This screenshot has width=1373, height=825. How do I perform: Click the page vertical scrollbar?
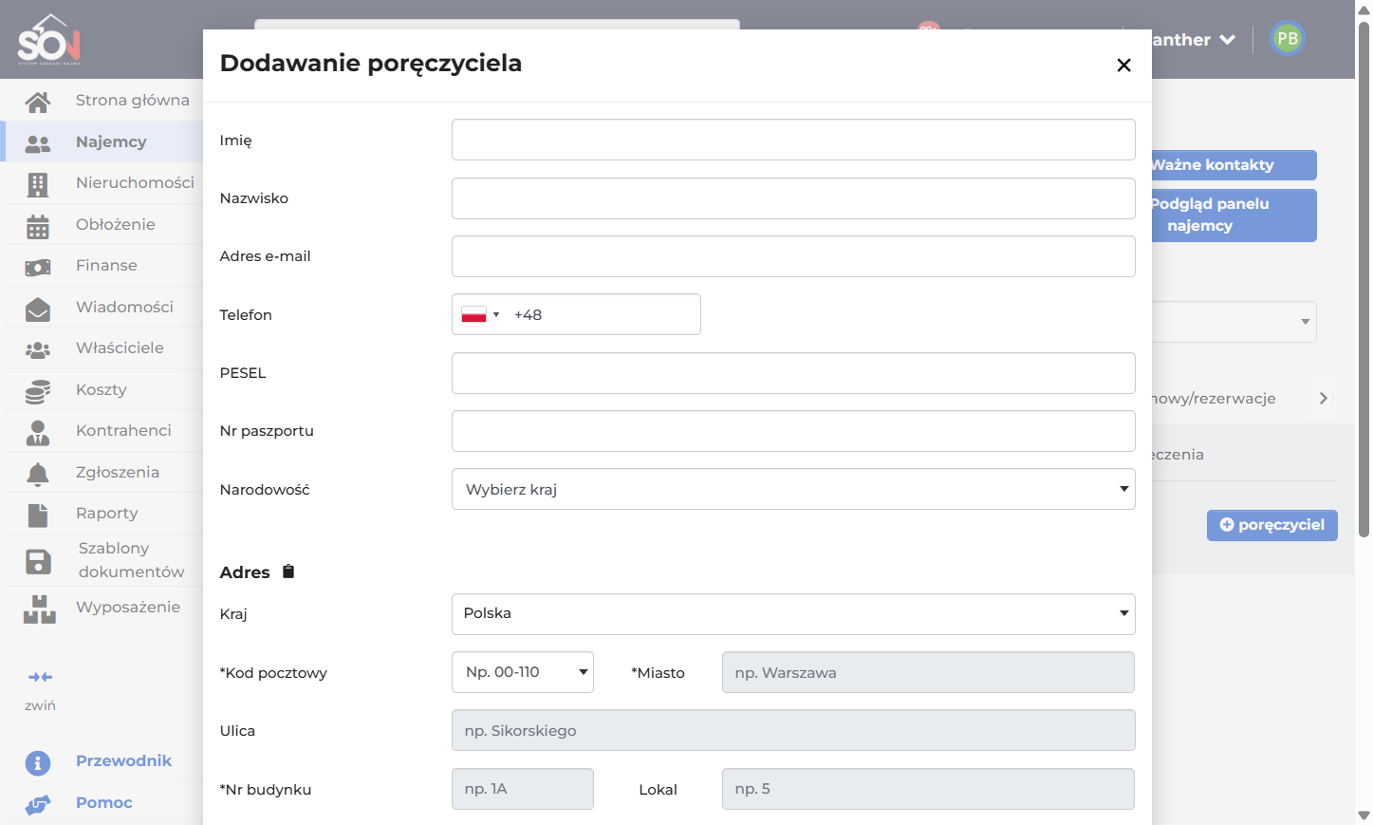tap(1364, 278)
